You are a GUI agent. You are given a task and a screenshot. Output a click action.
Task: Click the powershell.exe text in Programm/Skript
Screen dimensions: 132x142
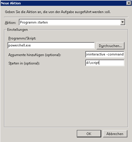click(19, 45)
